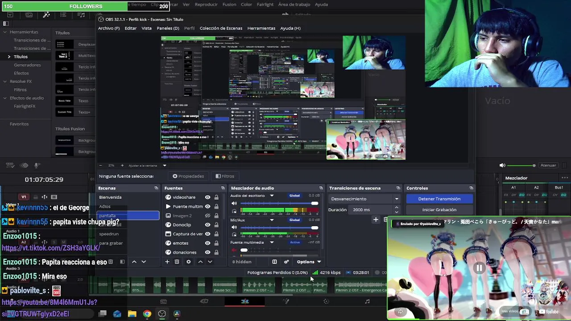Open Fuente multimedia mixer dropdown arrow
The width and height of the screenshot is (571, 321).
coord(272,243)
